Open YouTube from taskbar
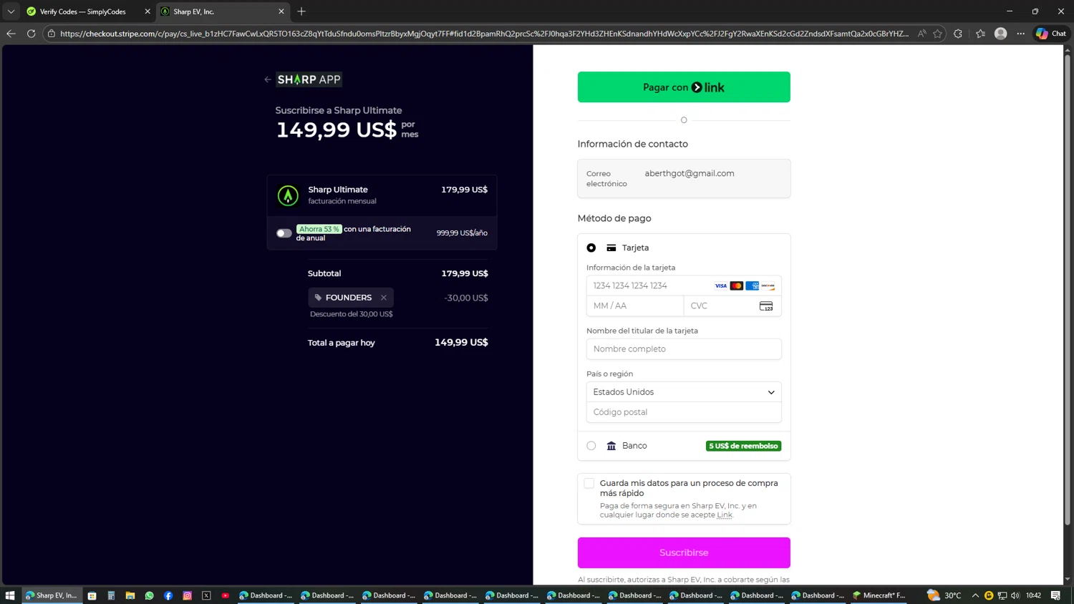The width and height of the screenshot is (1074, 604). coord(226,595)
